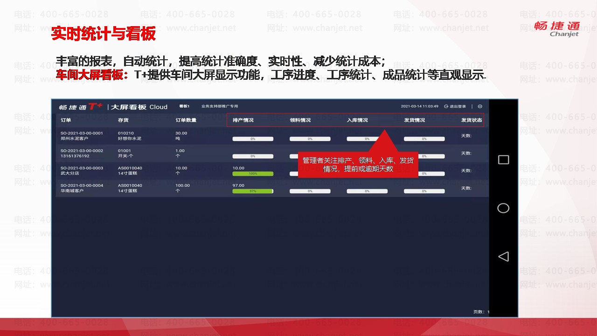This screenshot has height=336, width=597.
Task: Tap the Android back triangle button
Action: click(503, 256)
